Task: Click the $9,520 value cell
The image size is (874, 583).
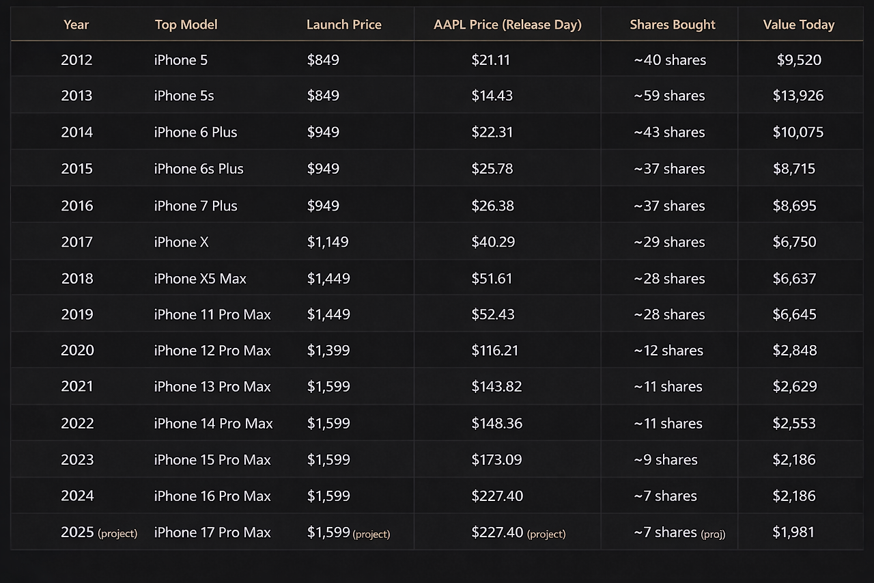Action: pyautogui.click(x=798, y=60)
